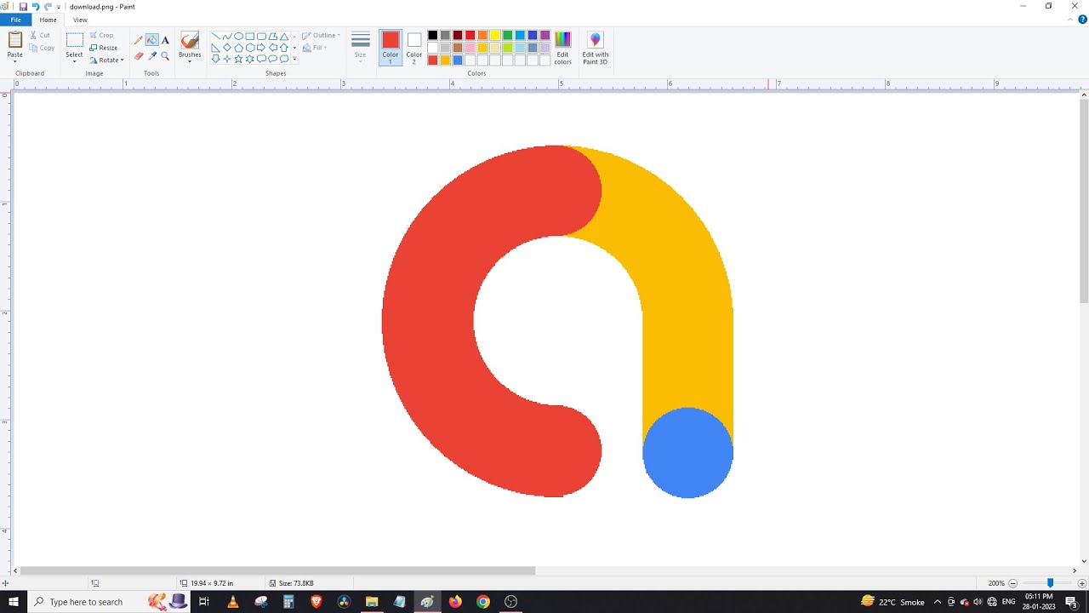Open Edit with Paint 3D
This screenshot has width=1089, height=613.
click(x=595, y=49)
